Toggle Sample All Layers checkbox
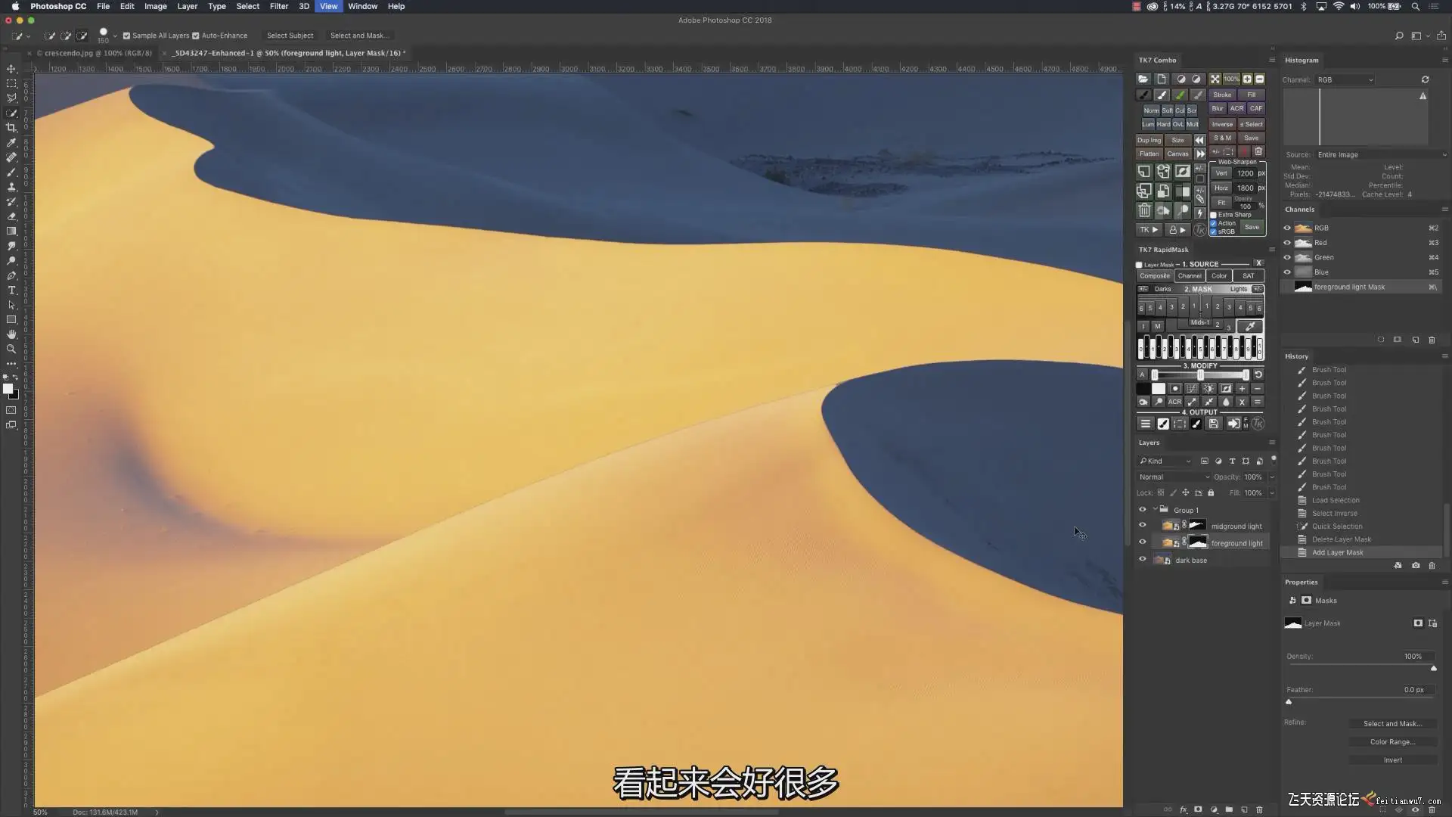1452x817 pixels. (x=127, y=36)
